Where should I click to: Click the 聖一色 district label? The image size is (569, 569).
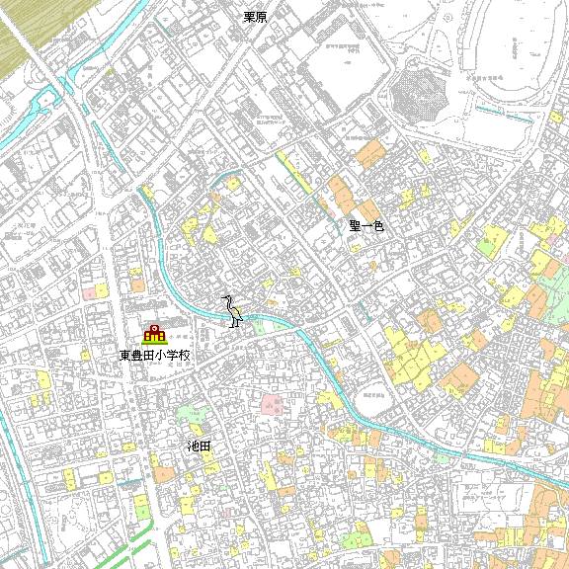[x=366, y=226]
